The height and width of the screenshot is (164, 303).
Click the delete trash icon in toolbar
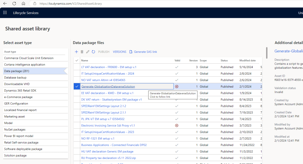[x=82, y=52]
